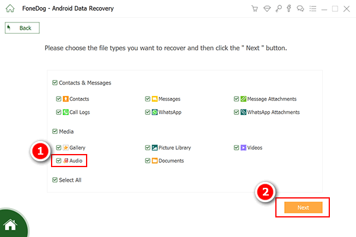Open the Facebook icon in title bar
This screenshot has width=356, height=237.
pyautogui.click(x=289, y=8)
